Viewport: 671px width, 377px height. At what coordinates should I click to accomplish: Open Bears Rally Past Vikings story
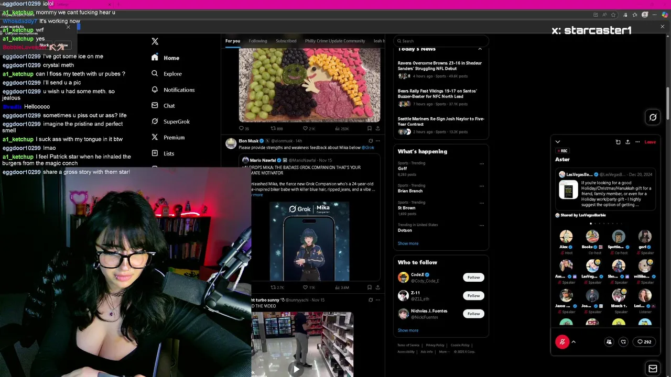click(x=440, y=97)
